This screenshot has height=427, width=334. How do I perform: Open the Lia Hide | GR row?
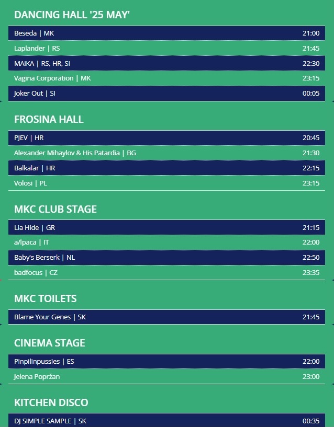coord(166,227)
